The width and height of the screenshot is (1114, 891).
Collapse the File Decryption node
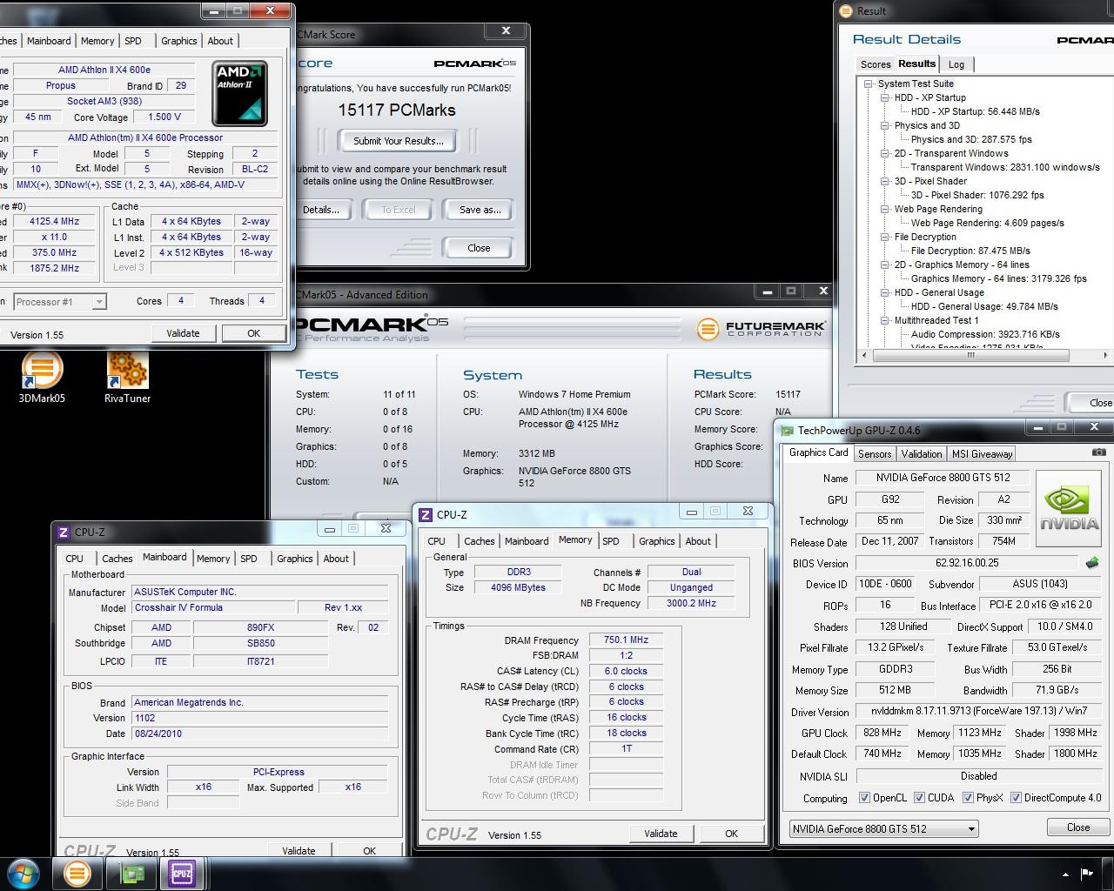885,237
